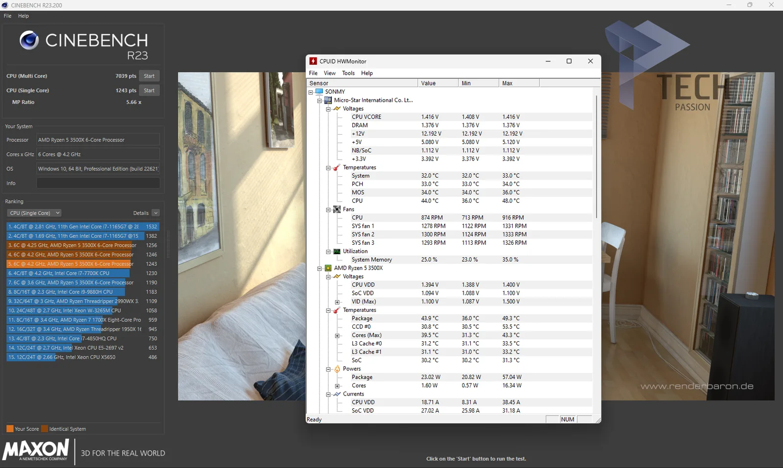The height and width of the screenshot is (468, 783).
Task: Open the CPU (Single Core) ranking dropdown
Action: [34, 213]
